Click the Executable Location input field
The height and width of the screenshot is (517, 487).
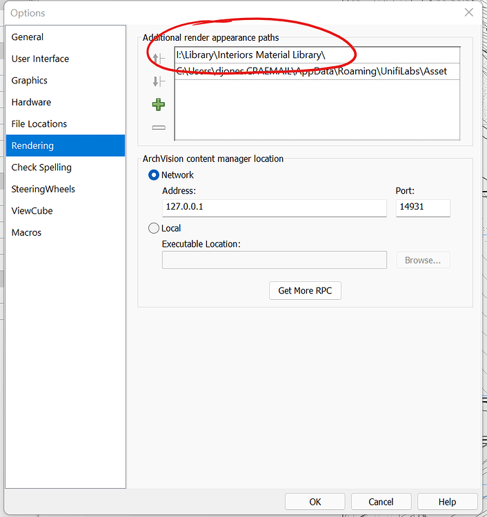click(274, 260)
